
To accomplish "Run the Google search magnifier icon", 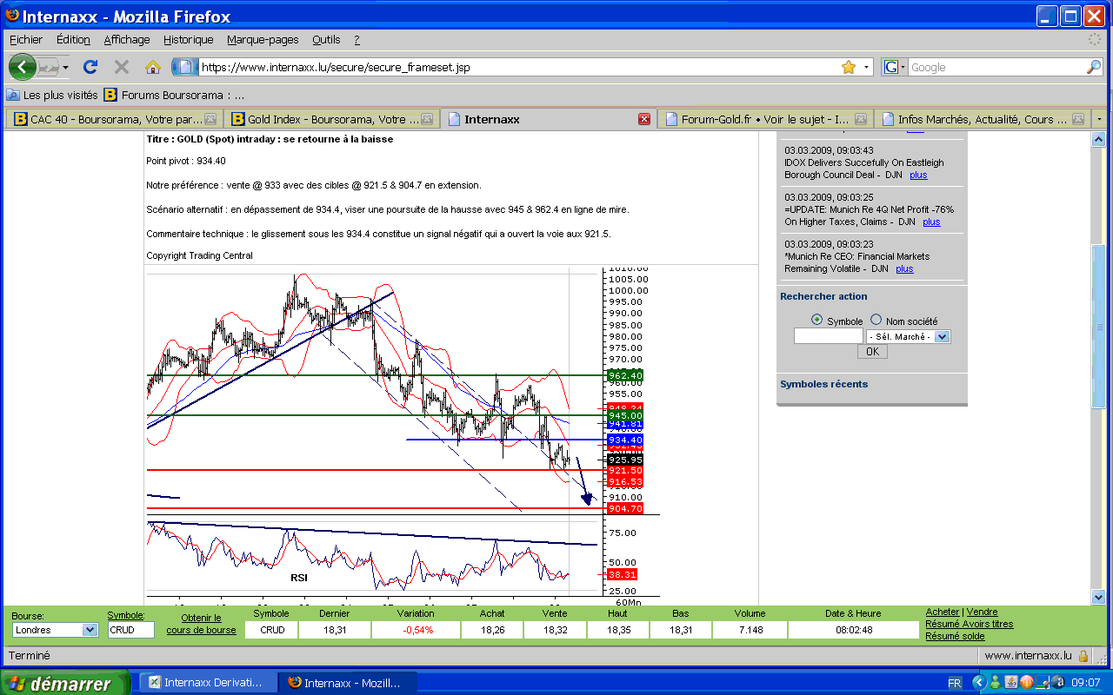I will tap(1094, 67).
